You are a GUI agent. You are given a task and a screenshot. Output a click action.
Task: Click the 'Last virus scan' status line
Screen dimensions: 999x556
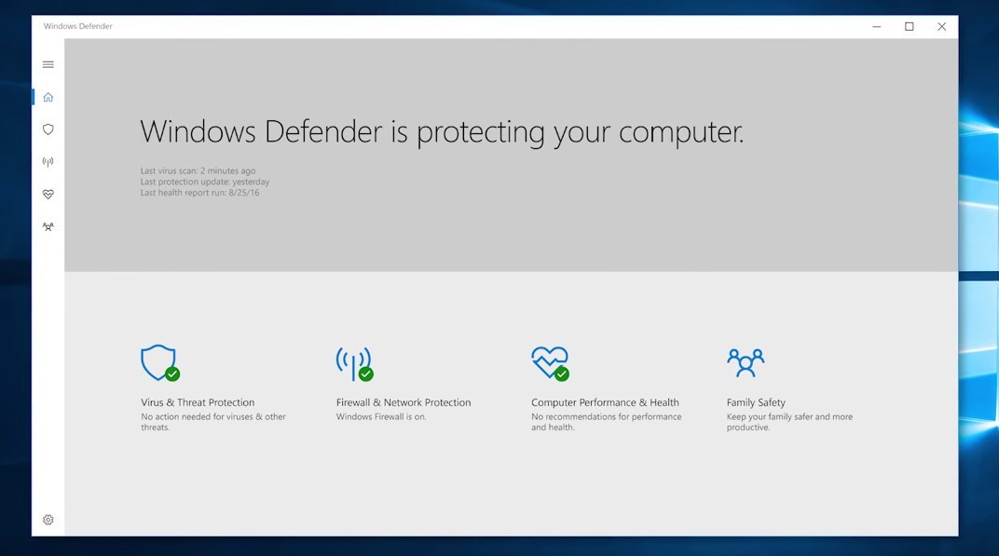tap(198, 171)
